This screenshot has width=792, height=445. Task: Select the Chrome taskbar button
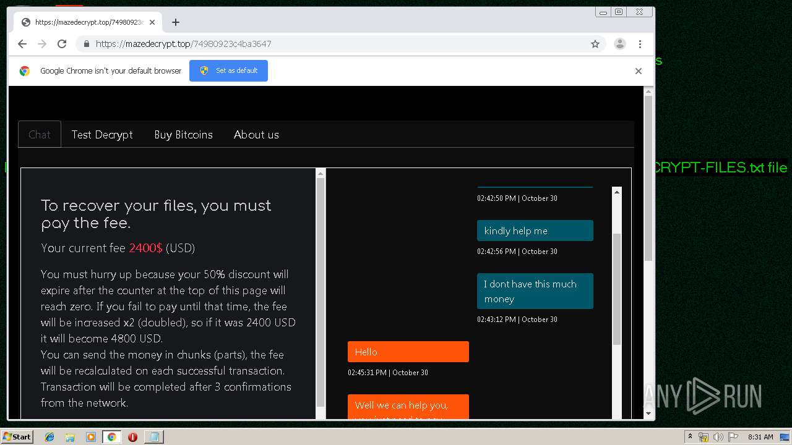(111, 437)
